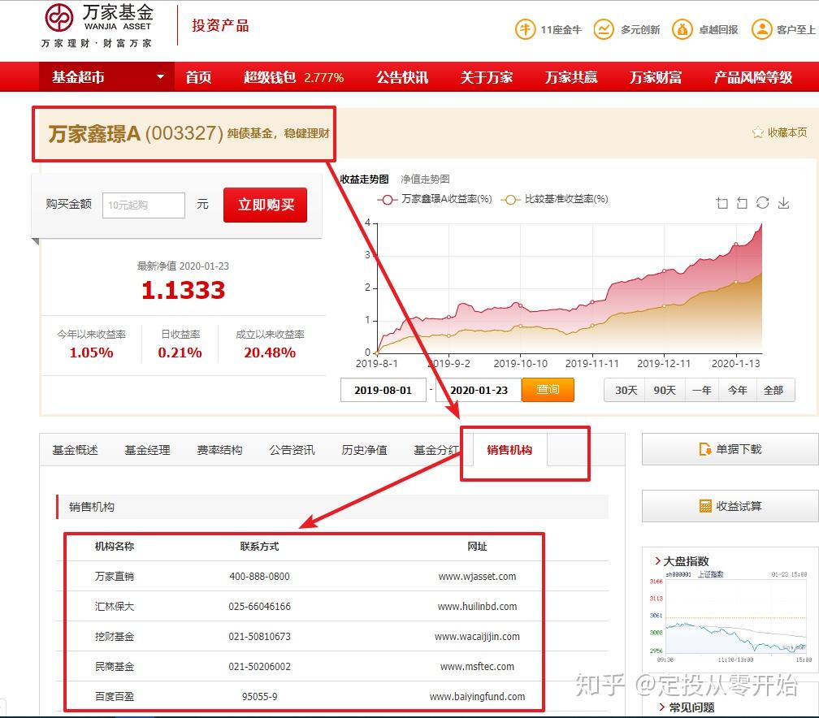Click the 单据下载 button
This screenshot has height=718, width=819.
tap(730, 449)
